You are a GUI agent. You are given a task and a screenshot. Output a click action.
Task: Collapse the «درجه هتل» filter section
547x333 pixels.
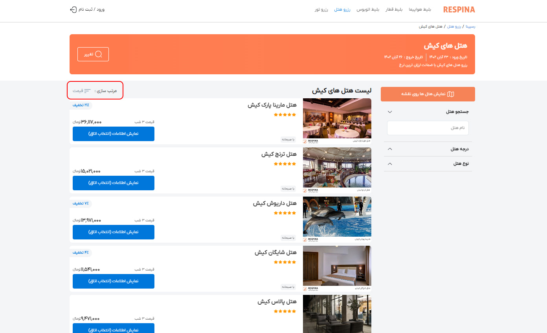click(x=389, y=148)
